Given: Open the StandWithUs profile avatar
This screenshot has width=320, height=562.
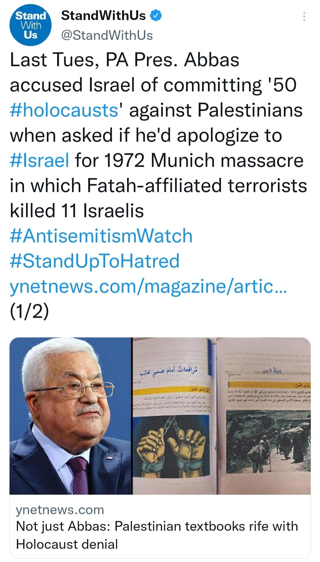Looking at the screenshot, I should tap(31, 25).
